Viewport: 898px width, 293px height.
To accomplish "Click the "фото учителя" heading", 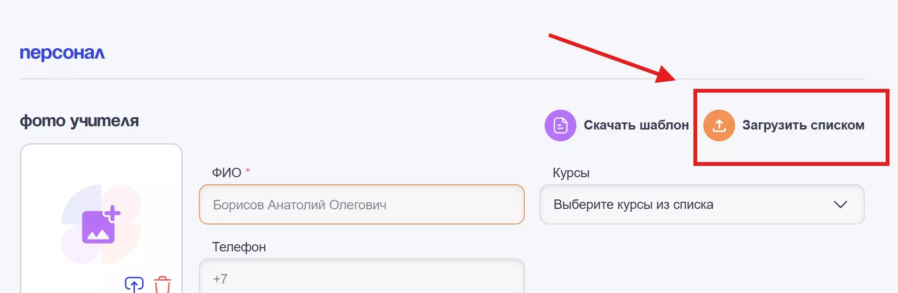I will tap(79, 121).
